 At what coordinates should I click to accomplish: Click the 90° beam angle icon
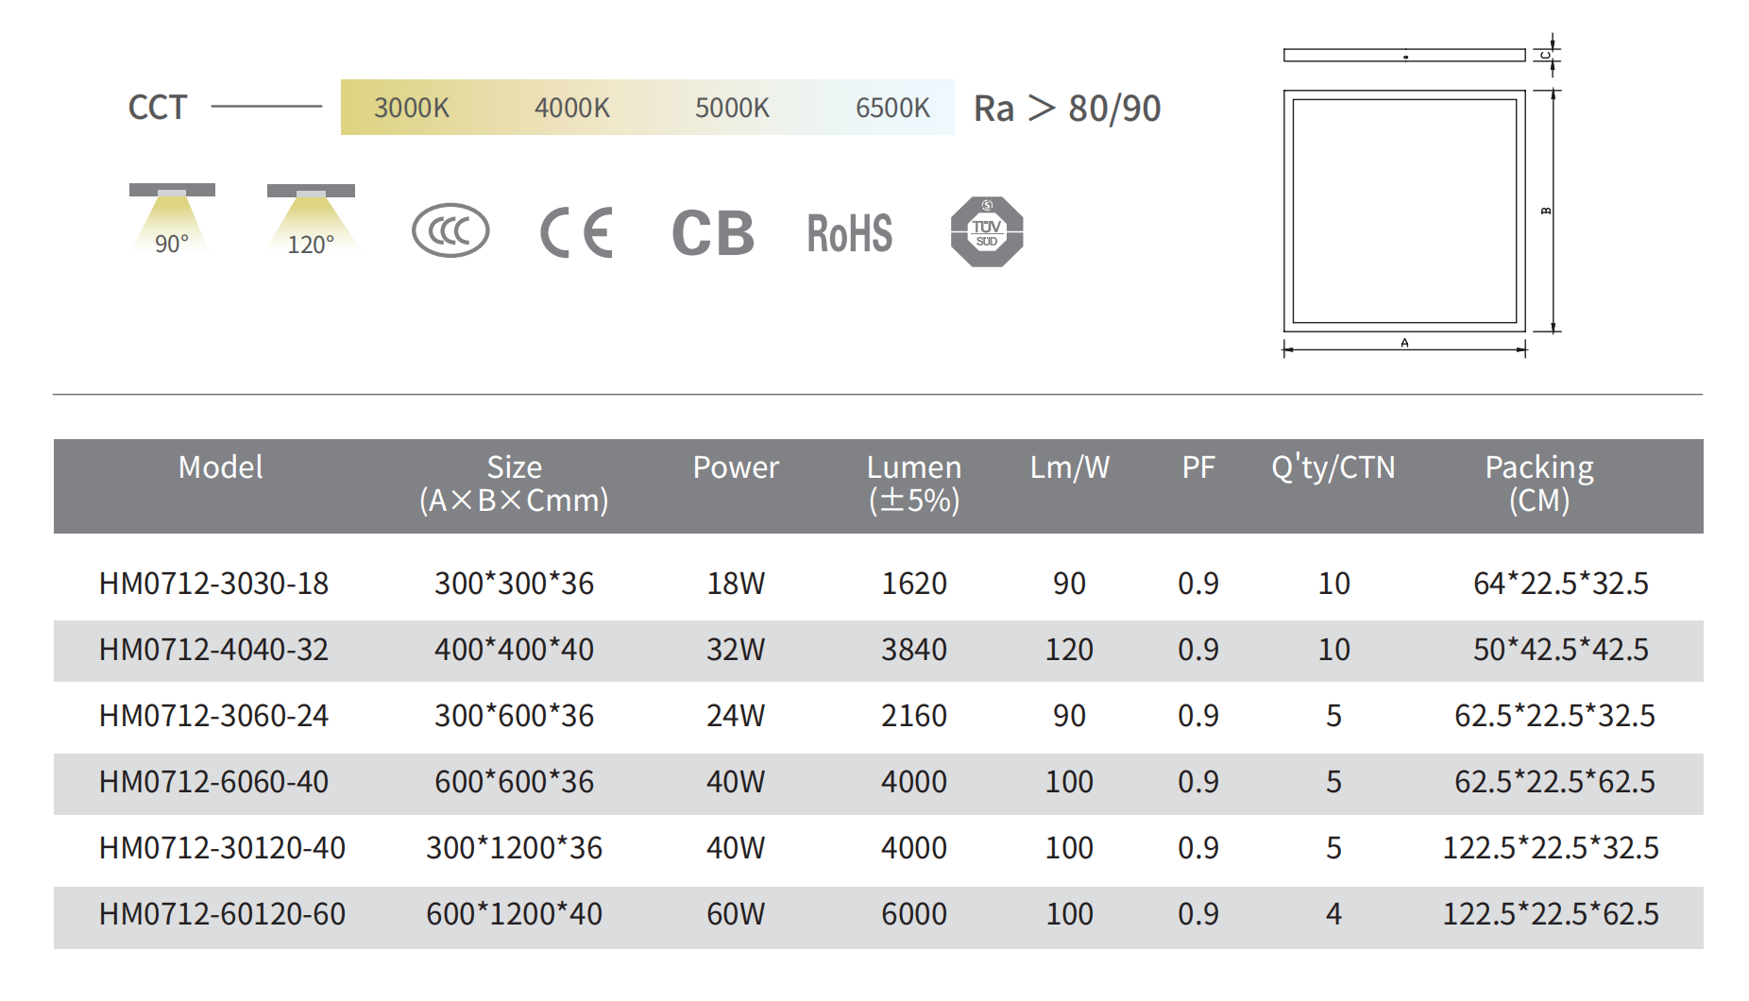[172, 219]
